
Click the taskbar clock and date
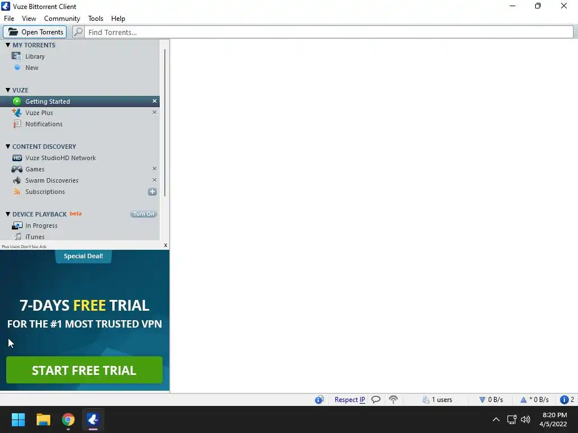(x=554, y=419)
